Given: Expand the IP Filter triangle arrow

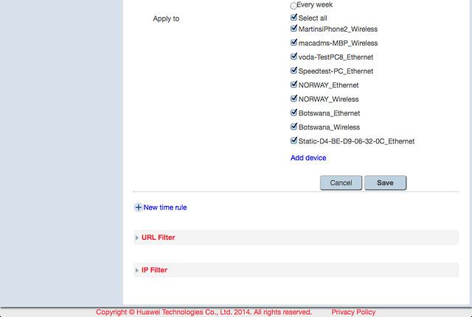Looking at the screenshot, I should point(137,270).
